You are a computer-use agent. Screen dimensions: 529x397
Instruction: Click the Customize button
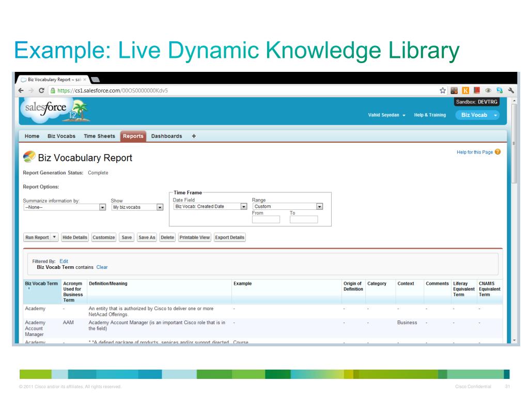click(x=103, y=237)
